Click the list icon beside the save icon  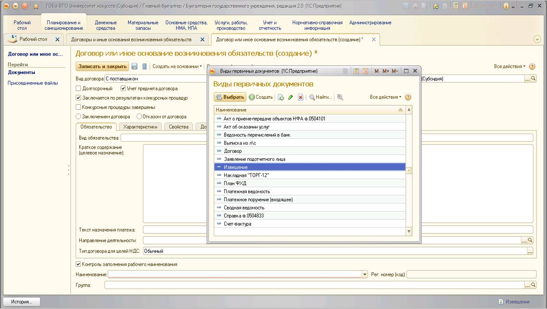(145, 66)
